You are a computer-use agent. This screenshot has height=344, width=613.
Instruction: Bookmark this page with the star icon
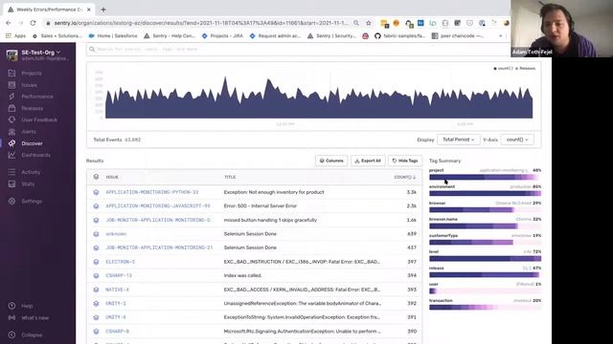click(x=368, y=23)
